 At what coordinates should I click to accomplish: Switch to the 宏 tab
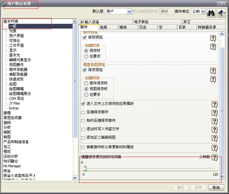167,27
